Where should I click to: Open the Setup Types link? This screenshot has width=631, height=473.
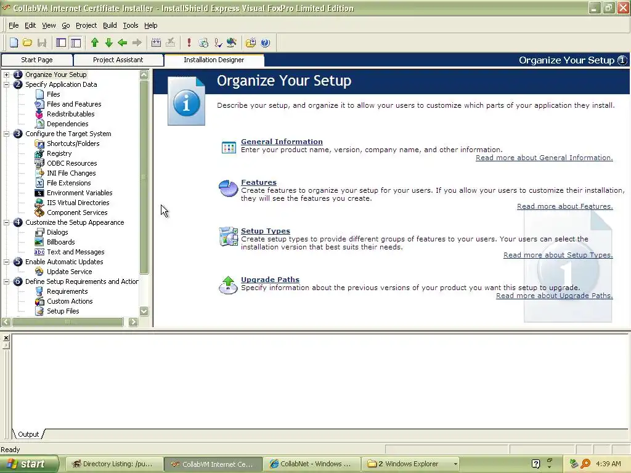265,231
